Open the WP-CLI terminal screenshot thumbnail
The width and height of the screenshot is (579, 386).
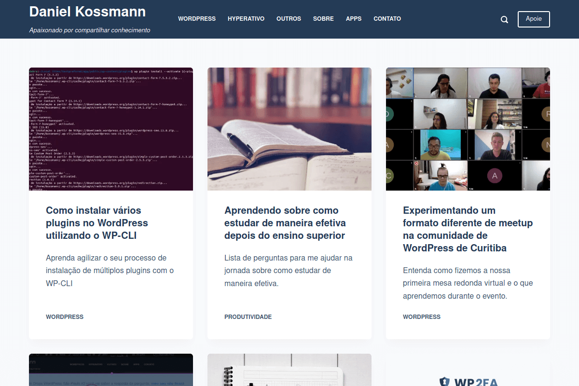[111, 129]
